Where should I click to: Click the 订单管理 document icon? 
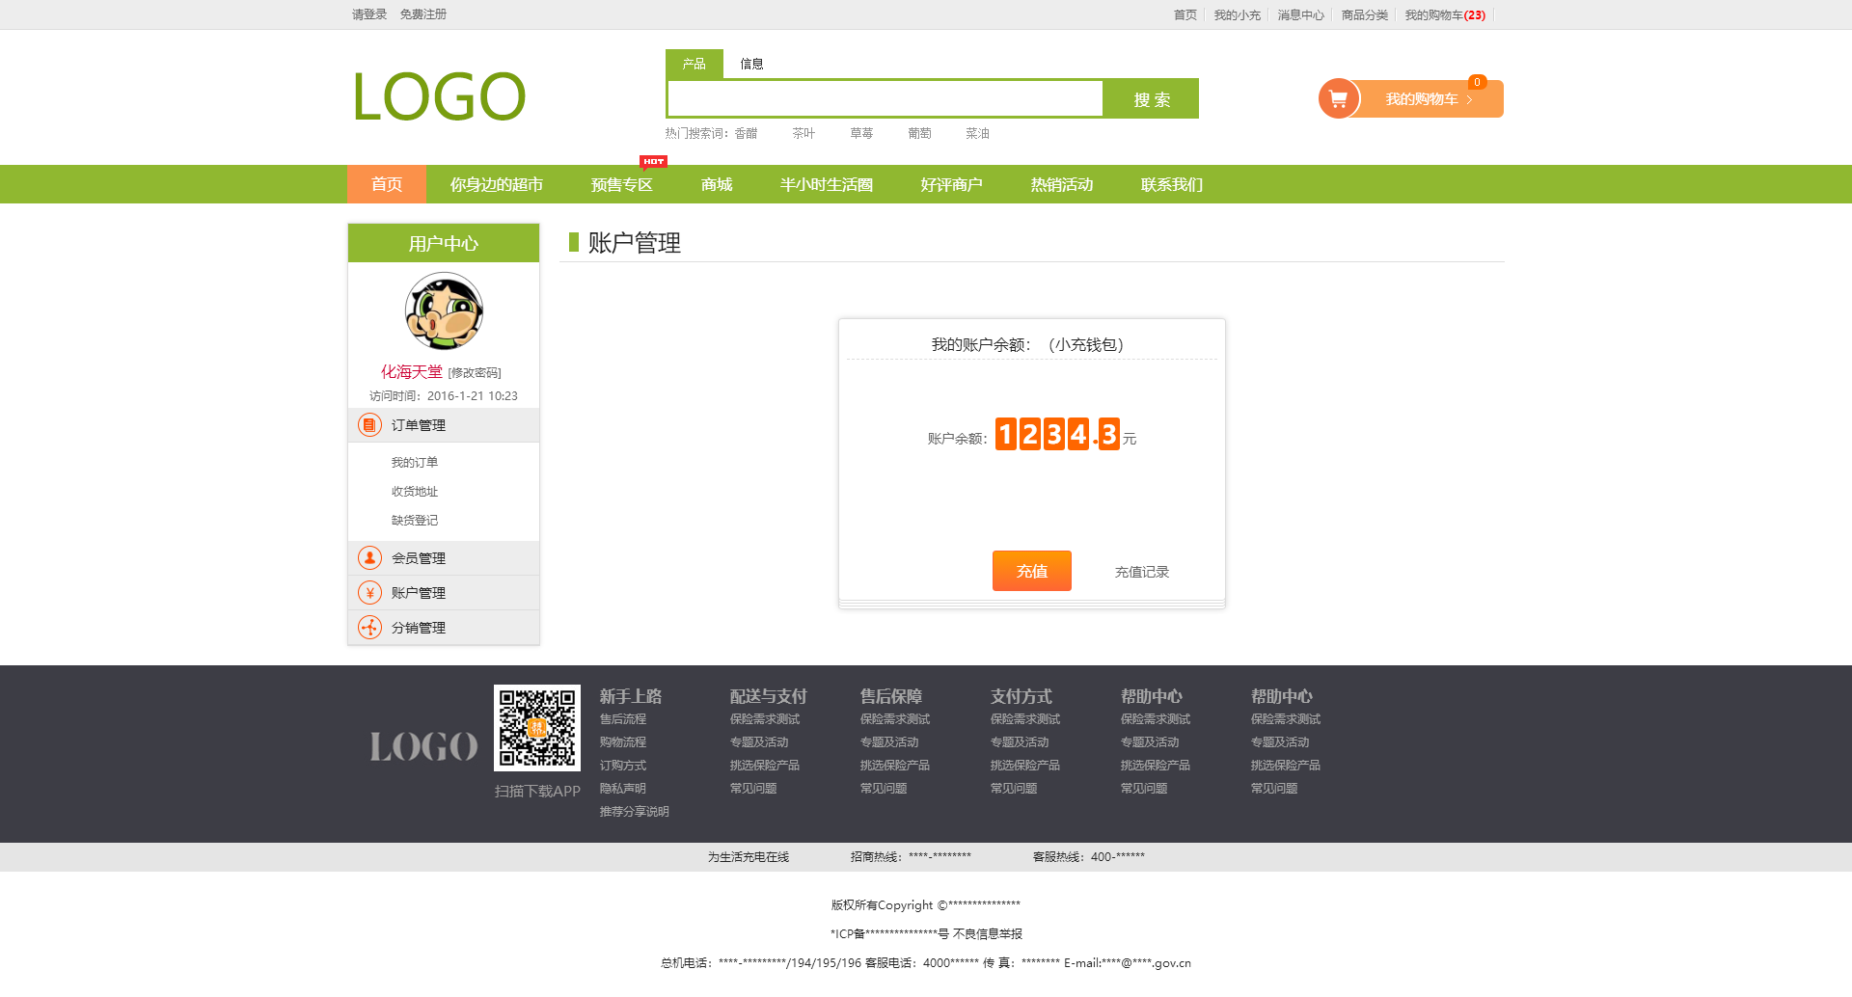369,425
